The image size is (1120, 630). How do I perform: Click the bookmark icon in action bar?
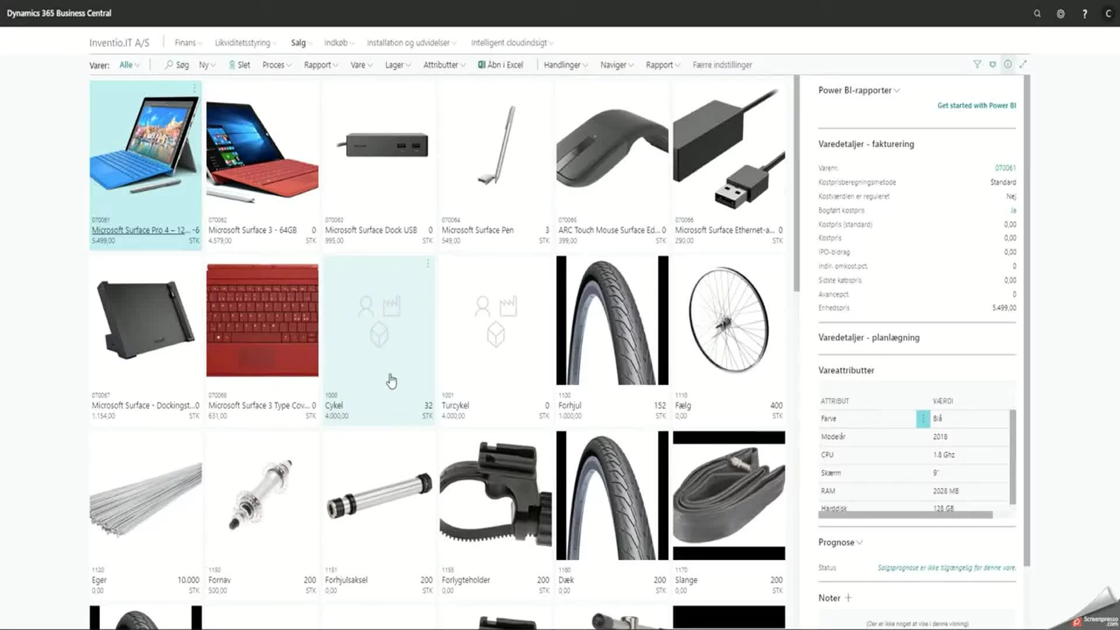point(992,64)
